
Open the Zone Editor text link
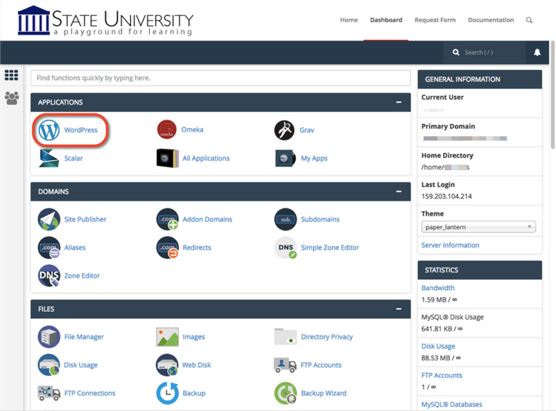coord(82,275)
